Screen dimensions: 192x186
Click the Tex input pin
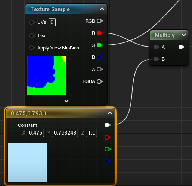pyautogui.click(x=32, y=36)
